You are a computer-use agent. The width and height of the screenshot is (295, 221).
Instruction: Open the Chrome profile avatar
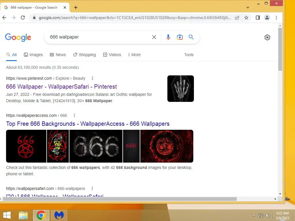[x=267, y=18]
